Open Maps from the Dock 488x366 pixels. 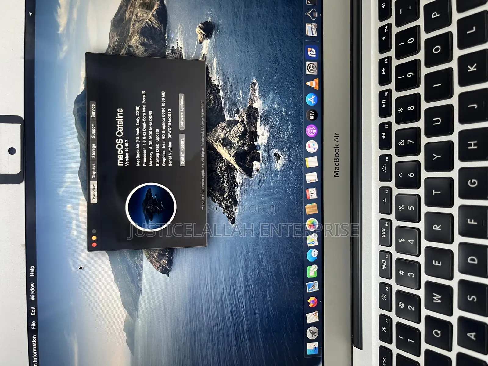312,240
